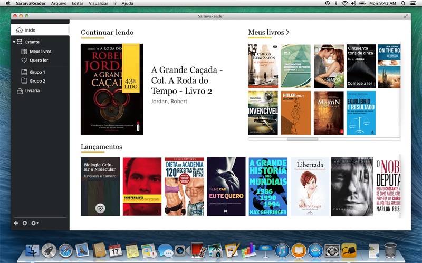
Task: Open the On the Road book cover
Action: tap(389, 66)
